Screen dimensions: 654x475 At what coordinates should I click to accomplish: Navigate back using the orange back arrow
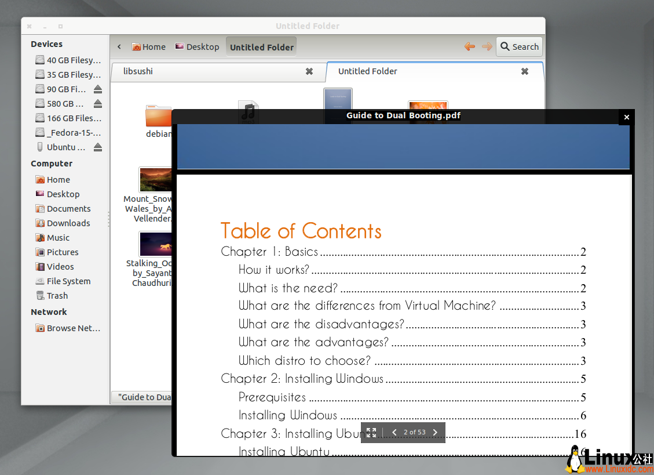[470, 46]
